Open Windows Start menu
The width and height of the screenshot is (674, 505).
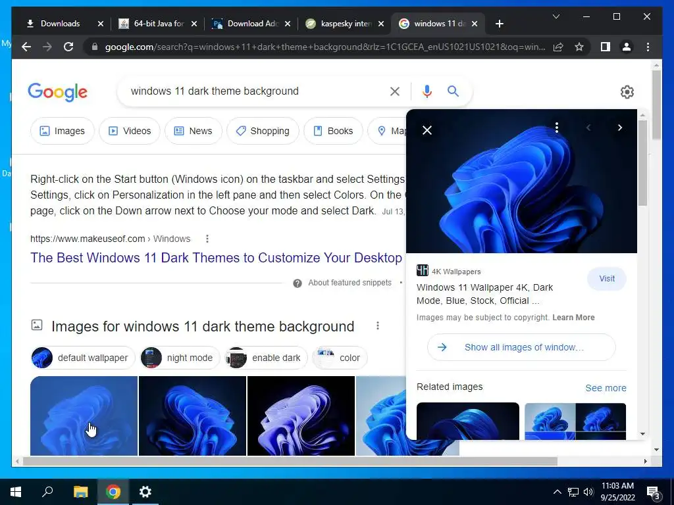coord(16,492)
